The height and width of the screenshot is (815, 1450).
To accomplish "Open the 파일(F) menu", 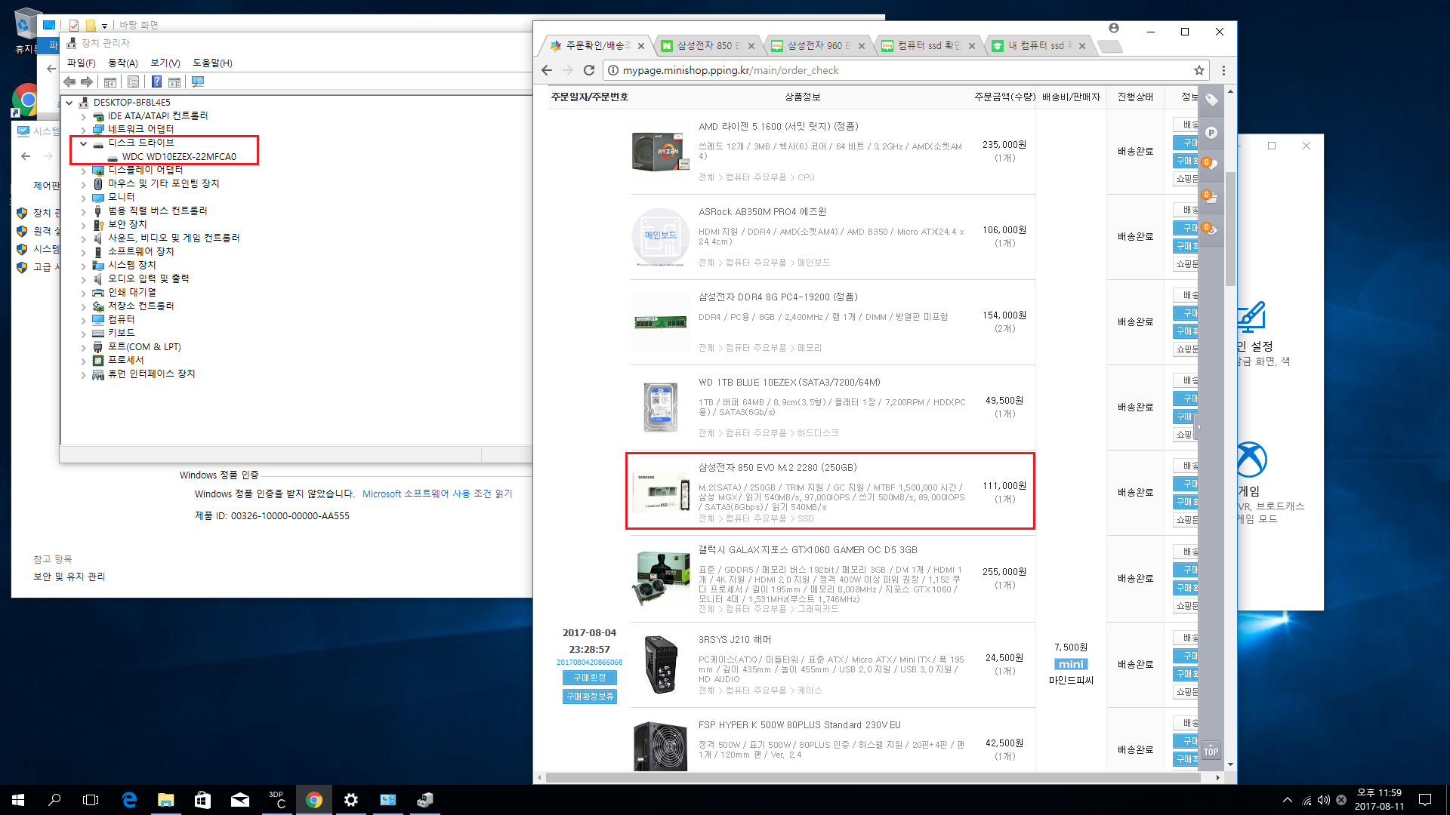I will pyautogui.click(x=81, y=63).
